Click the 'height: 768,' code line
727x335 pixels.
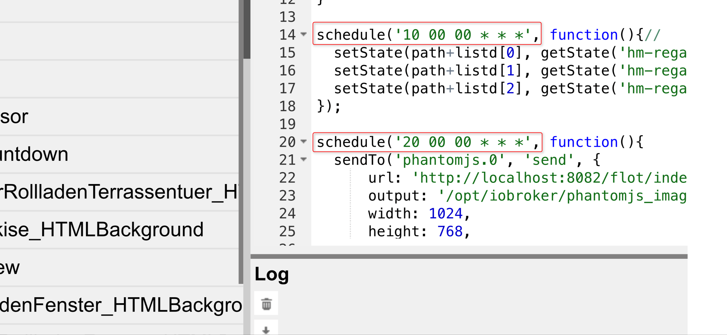pyautogui.click(x=419, y=231)
